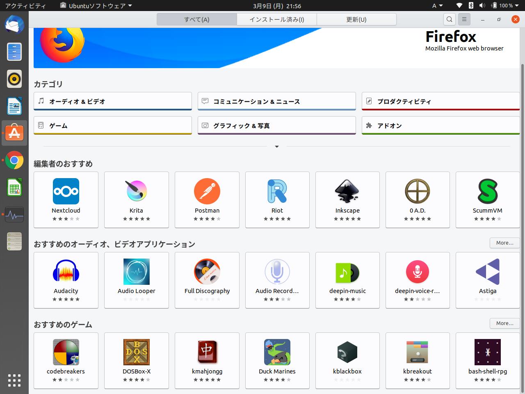Click the Audio Looper icon
525x394 pixels.
pyautogui.click(x=137, y=272)
